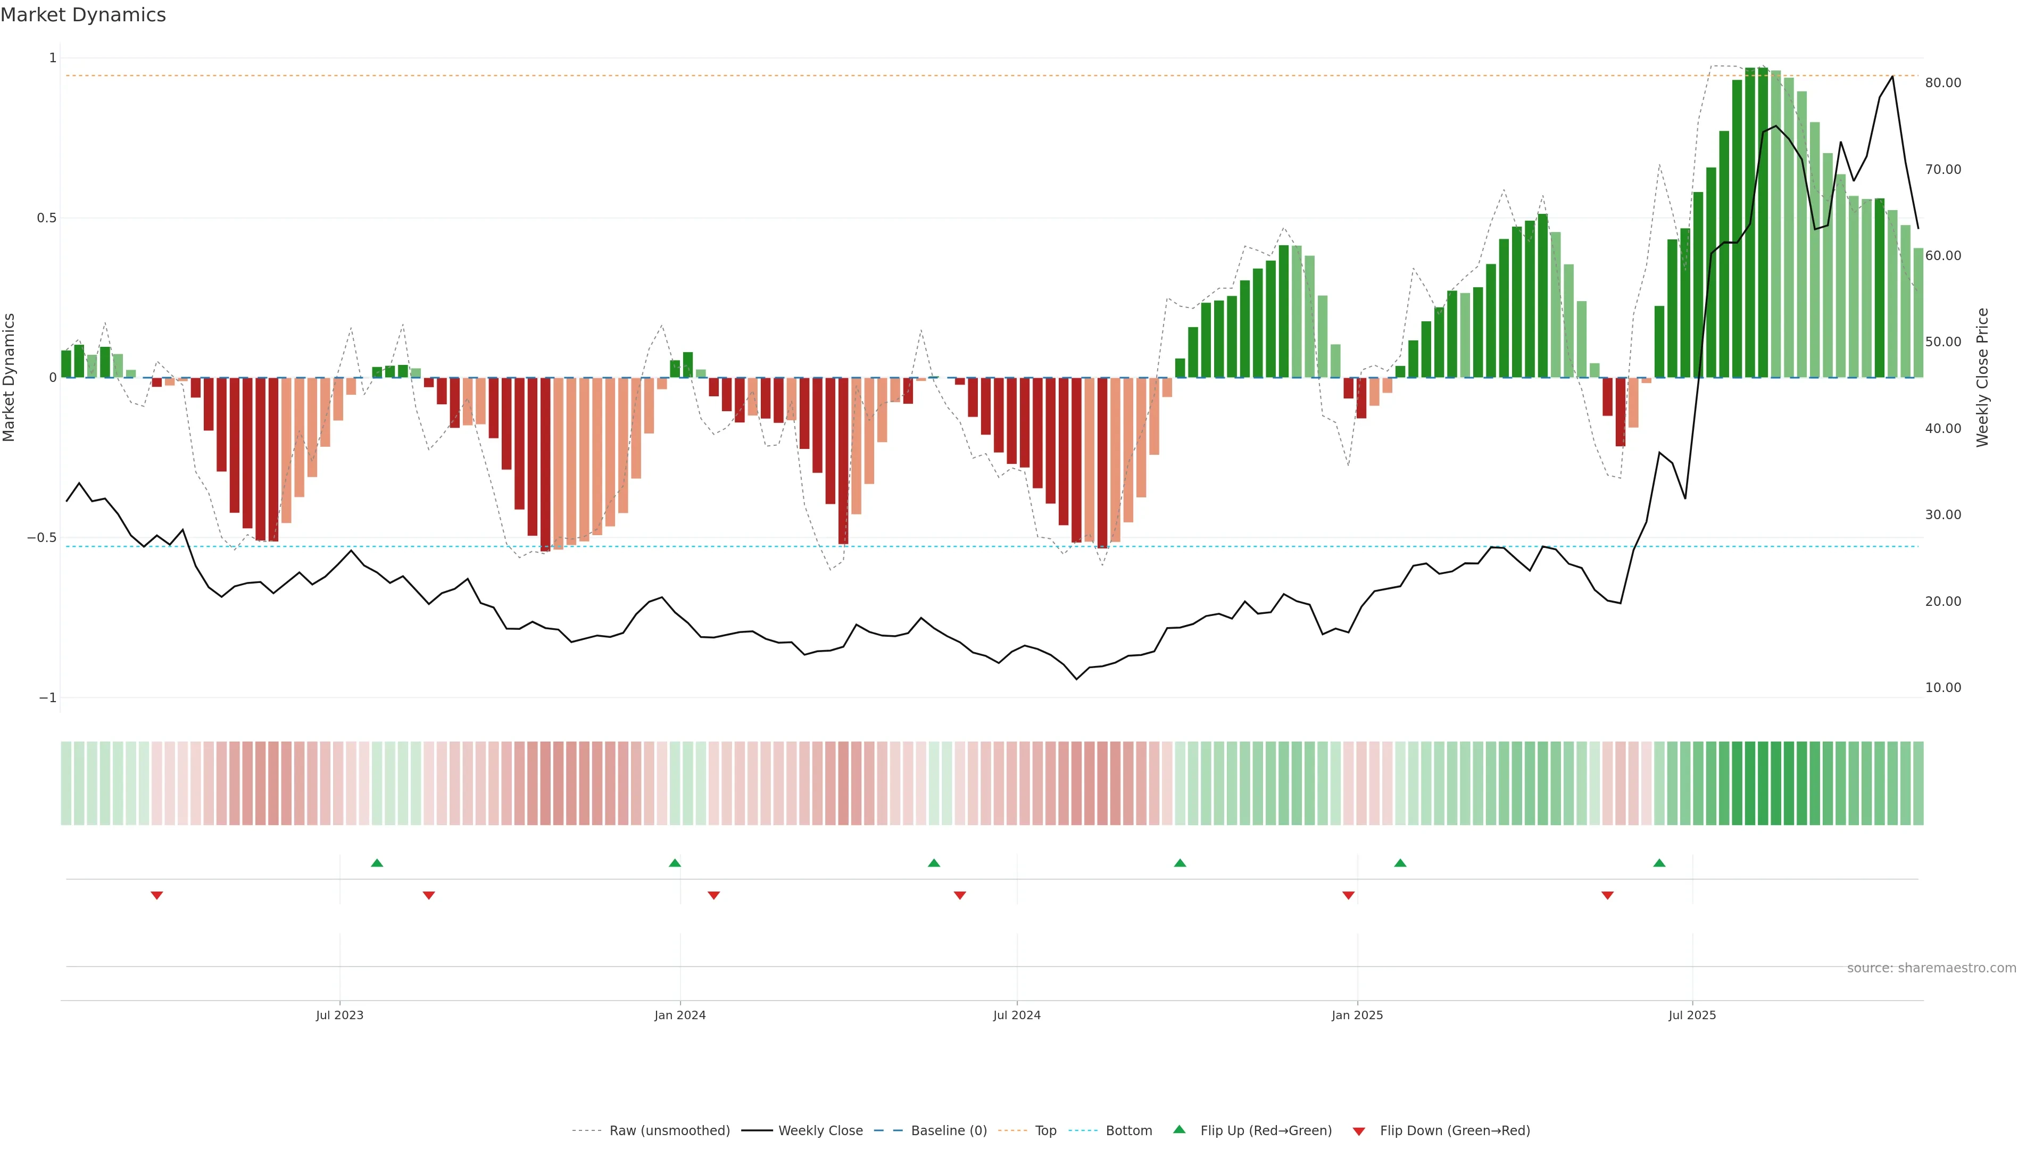Click the darkest green heat-strip cell
2043x1149 pixels.
(x=1763, y=782)
